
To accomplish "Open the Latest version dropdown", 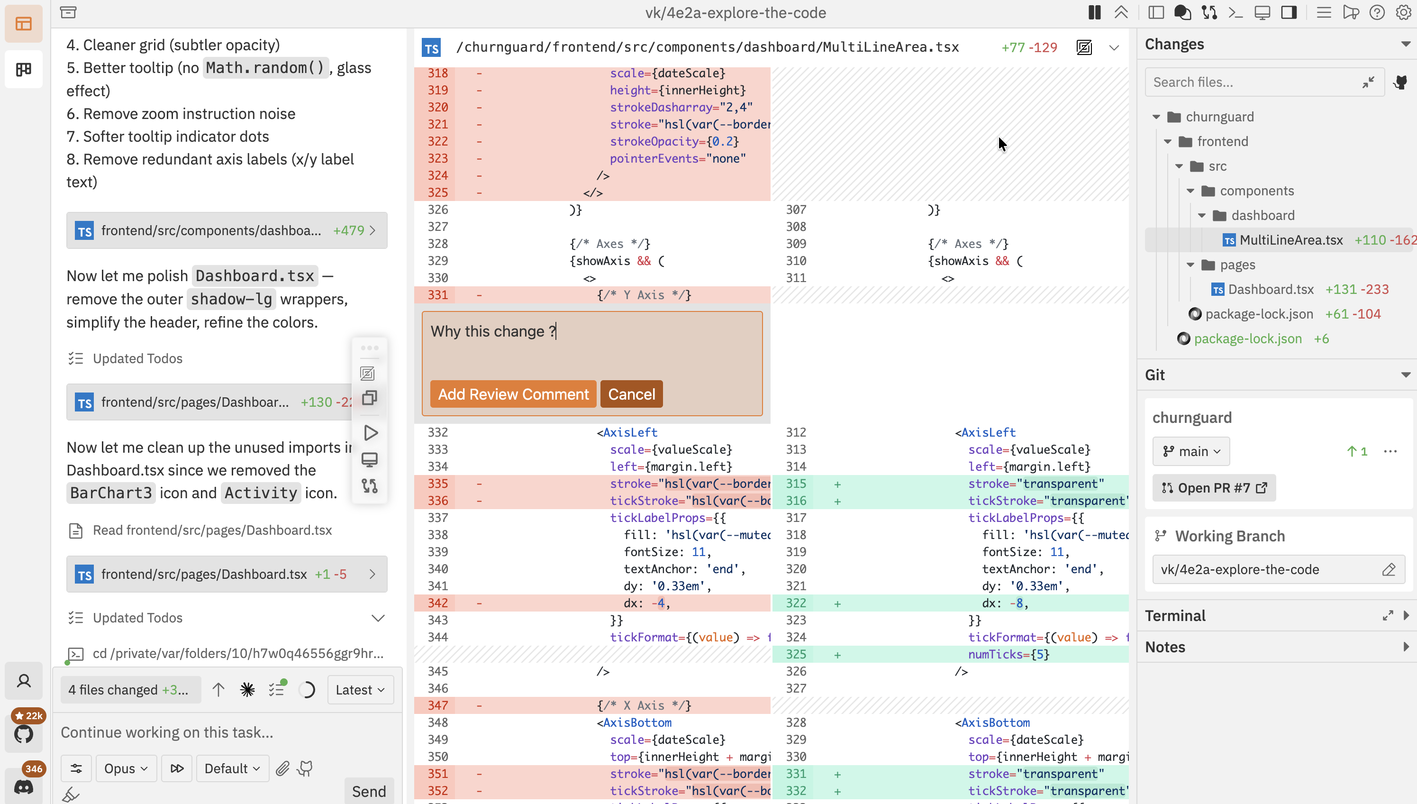I will pos(359,690).
